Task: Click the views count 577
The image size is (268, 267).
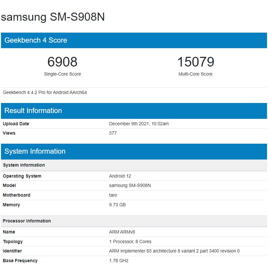Action: pos(113,133)
